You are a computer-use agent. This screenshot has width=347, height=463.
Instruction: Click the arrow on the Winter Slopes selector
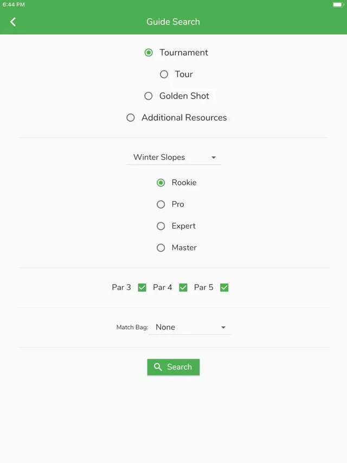pyautogui.click(x=214, y=157)
